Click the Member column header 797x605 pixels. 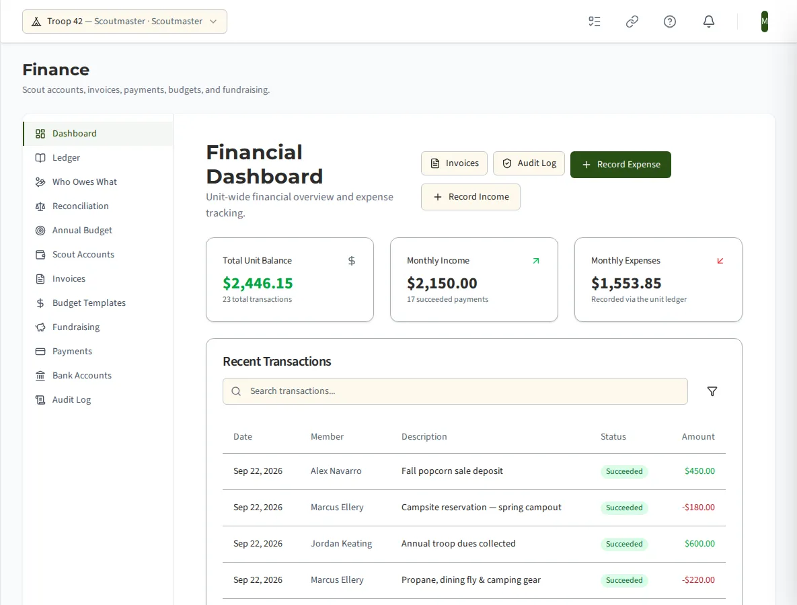(x=327, y=437)
